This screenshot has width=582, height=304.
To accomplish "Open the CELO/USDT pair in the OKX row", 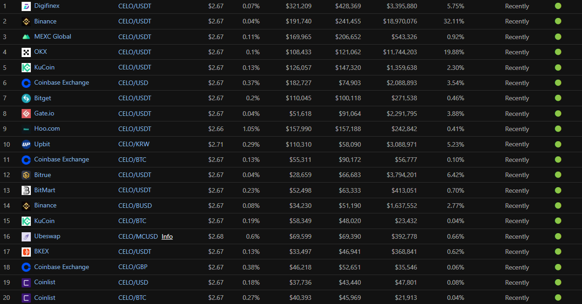I will [x=135, y=52].
